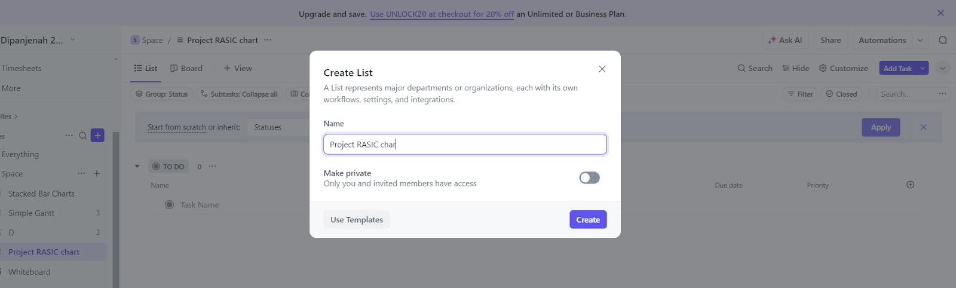Viewport: 956px width, 288px height.
Task: Click the Create button
Action: point(587,220)
